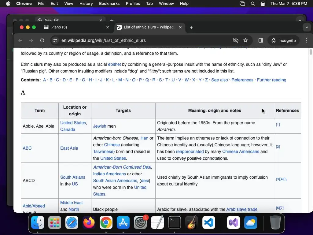Launch Finder from the Dock
The height and width of the screenshot is (235, 313).
pyautogui.click(x=38, y=222)
